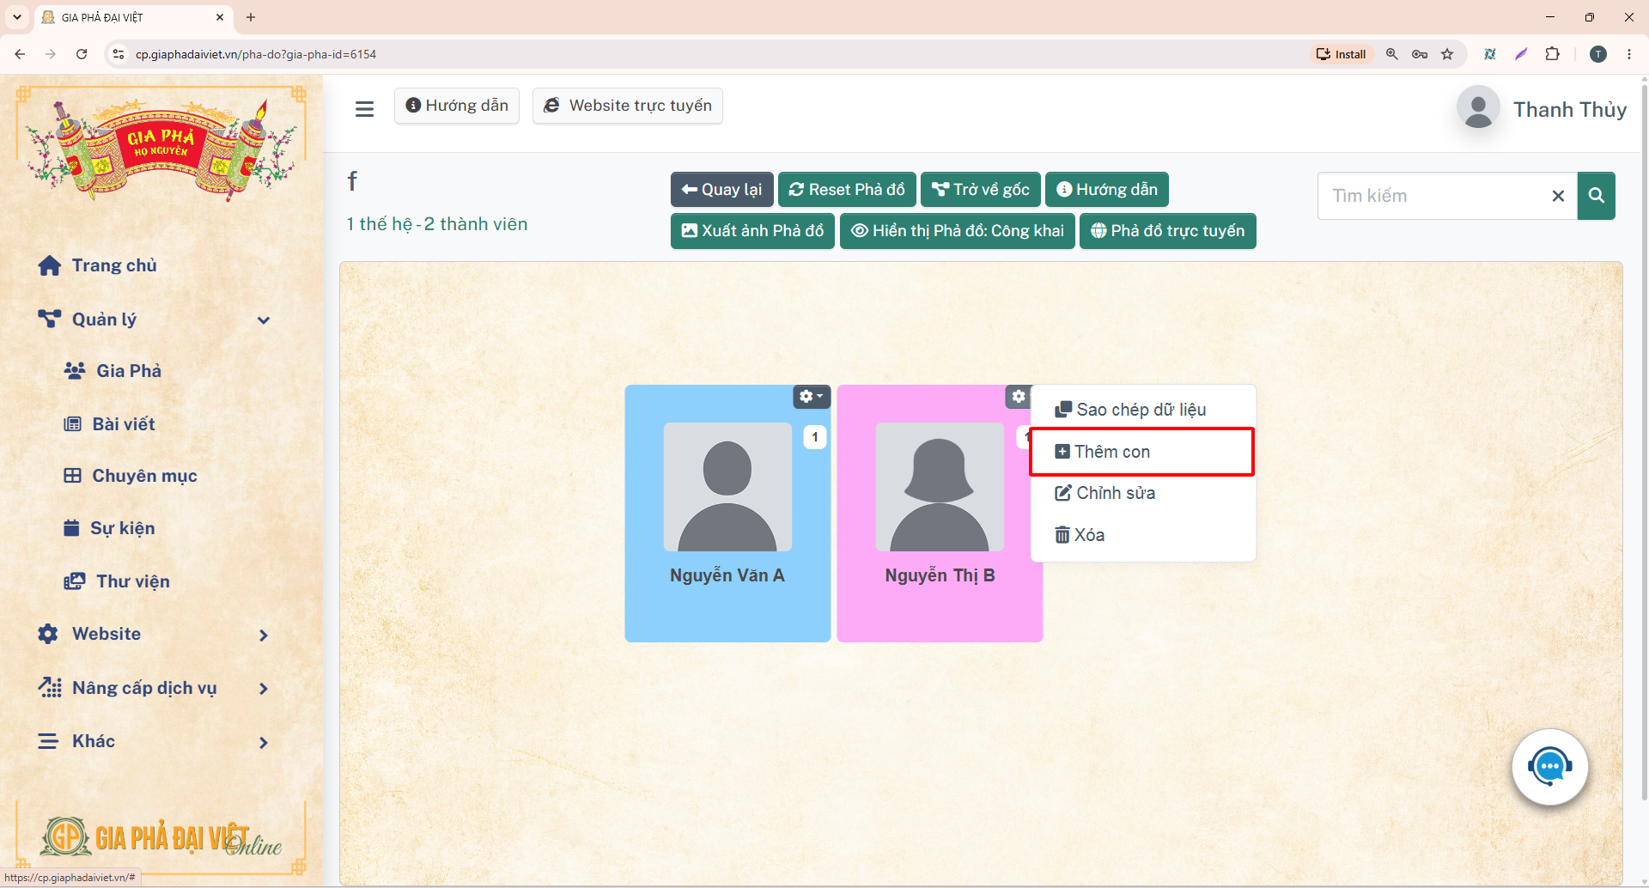Expand the Website sidebar section
The height and width of the screenshot is (888, 1649).
(x=155, y=634)
